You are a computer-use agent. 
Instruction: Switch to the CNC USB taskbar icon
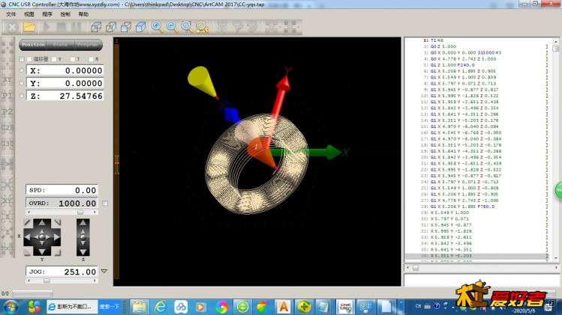click(345, 307)
